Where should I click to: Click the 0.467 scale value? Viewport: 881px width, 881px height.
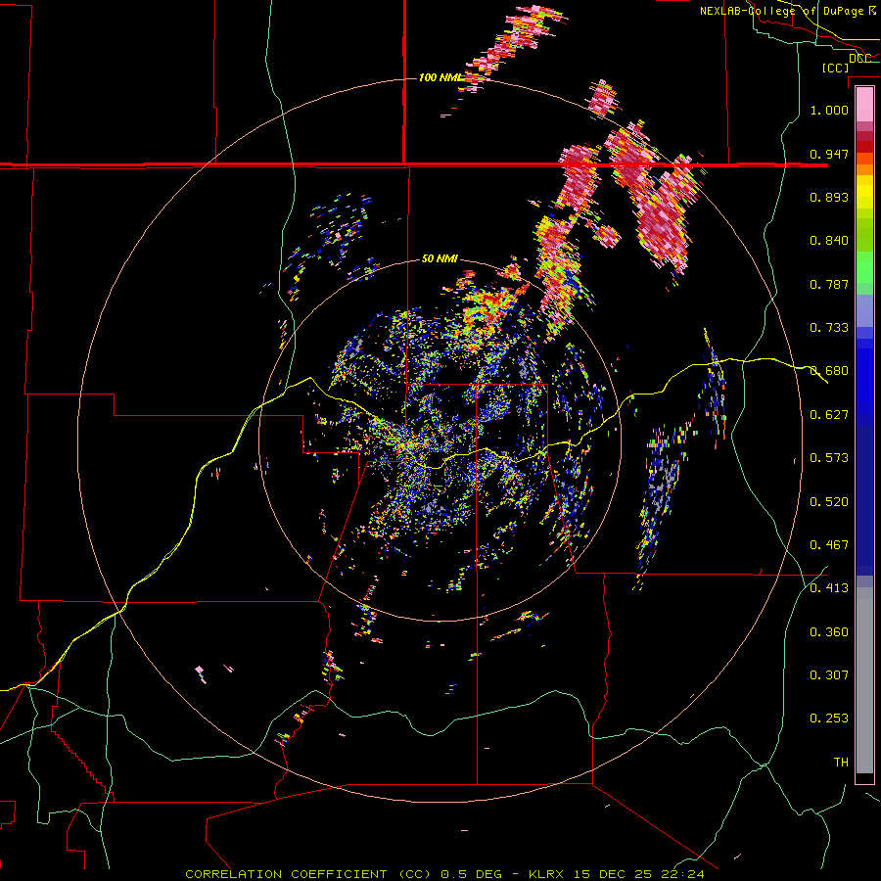pos(829,545)
